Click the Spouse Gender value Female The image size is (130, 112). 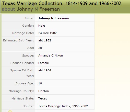point(43,63)
